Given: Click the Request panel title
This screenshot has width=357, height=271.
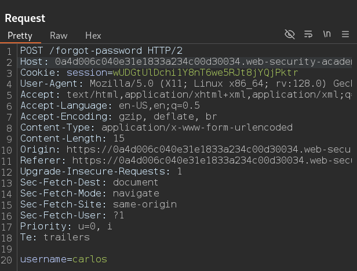Looking at the screenshot, I should pyautogui.click(x=25, y=18).
